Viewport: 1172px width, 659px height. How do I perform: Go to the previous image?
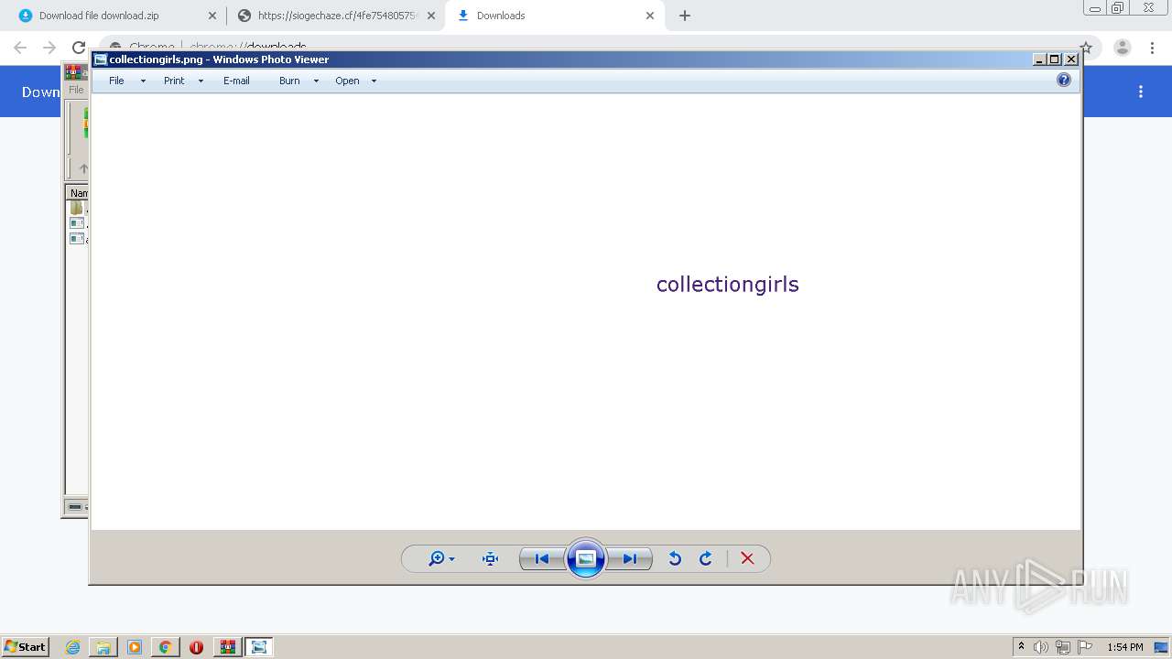click(x=542, y=558)
